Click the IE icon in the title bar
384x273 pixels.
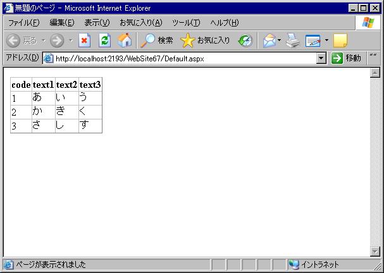pyautogui.click(x=8, y=8)
